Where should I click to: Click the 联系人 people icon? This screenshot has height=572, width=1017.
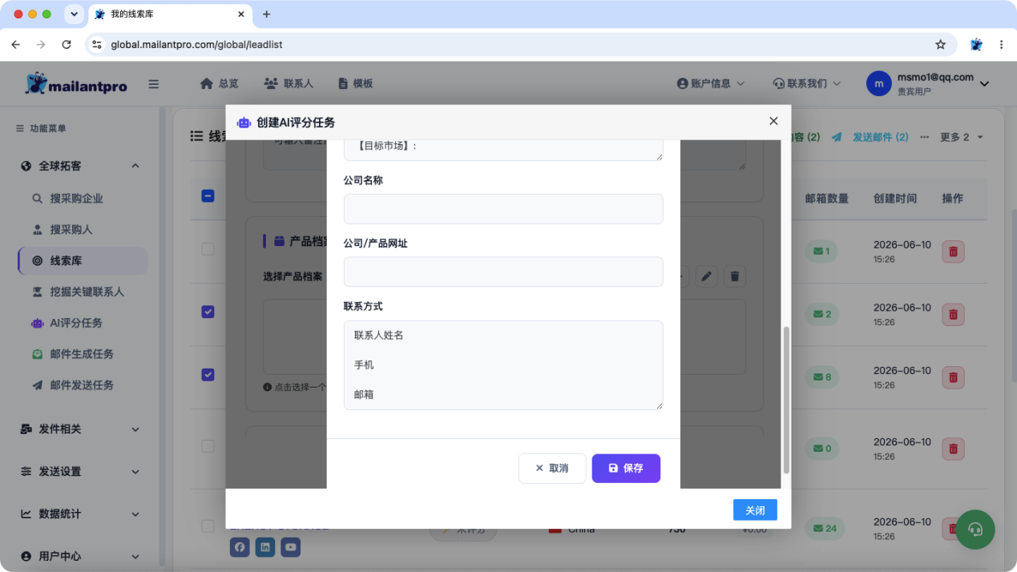(x=271, y=83)
